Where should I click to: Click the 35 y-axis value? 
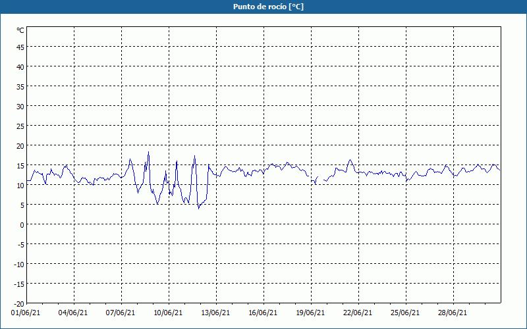pyautogui.click(x=20, y=87)
